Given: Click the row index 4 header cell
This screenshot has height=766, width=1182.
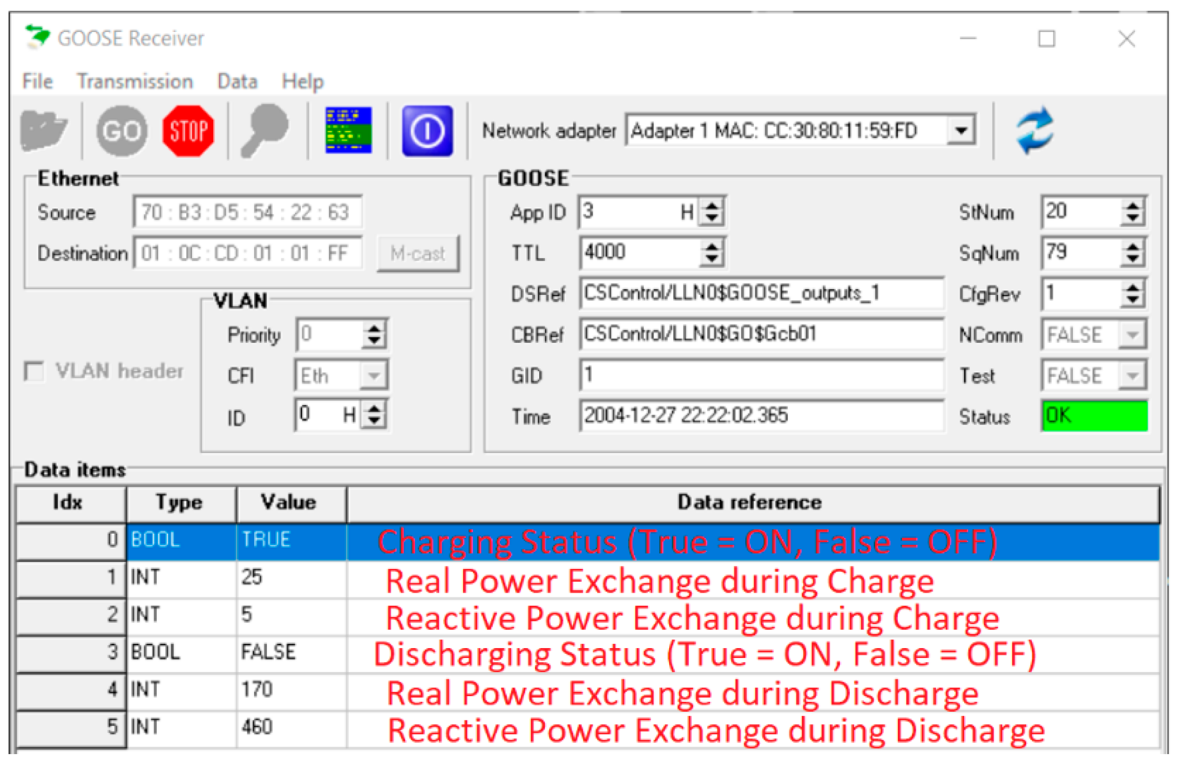Looking at the screenshot, I should tap(71, 692).
